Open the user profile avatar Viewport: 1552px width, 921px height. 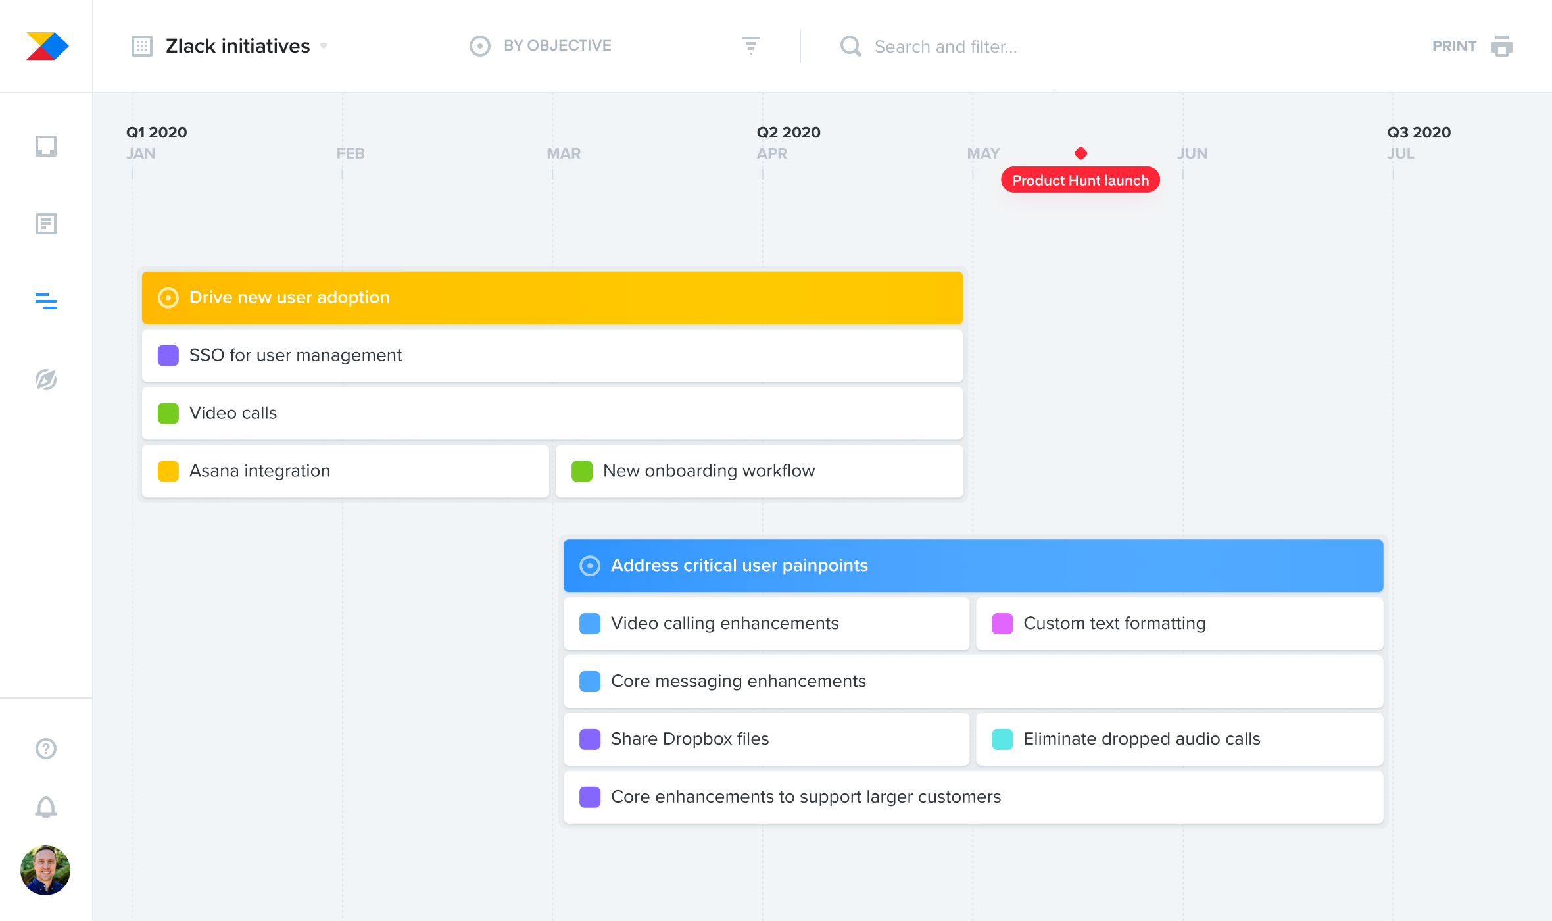(45, 870)
